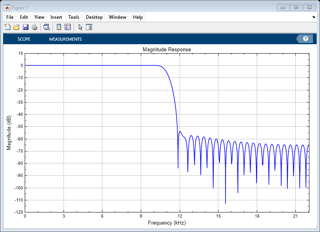Switch to the MEASUREMENTS tab
Viewport: 320px width, 232px height.
(65, 39)
